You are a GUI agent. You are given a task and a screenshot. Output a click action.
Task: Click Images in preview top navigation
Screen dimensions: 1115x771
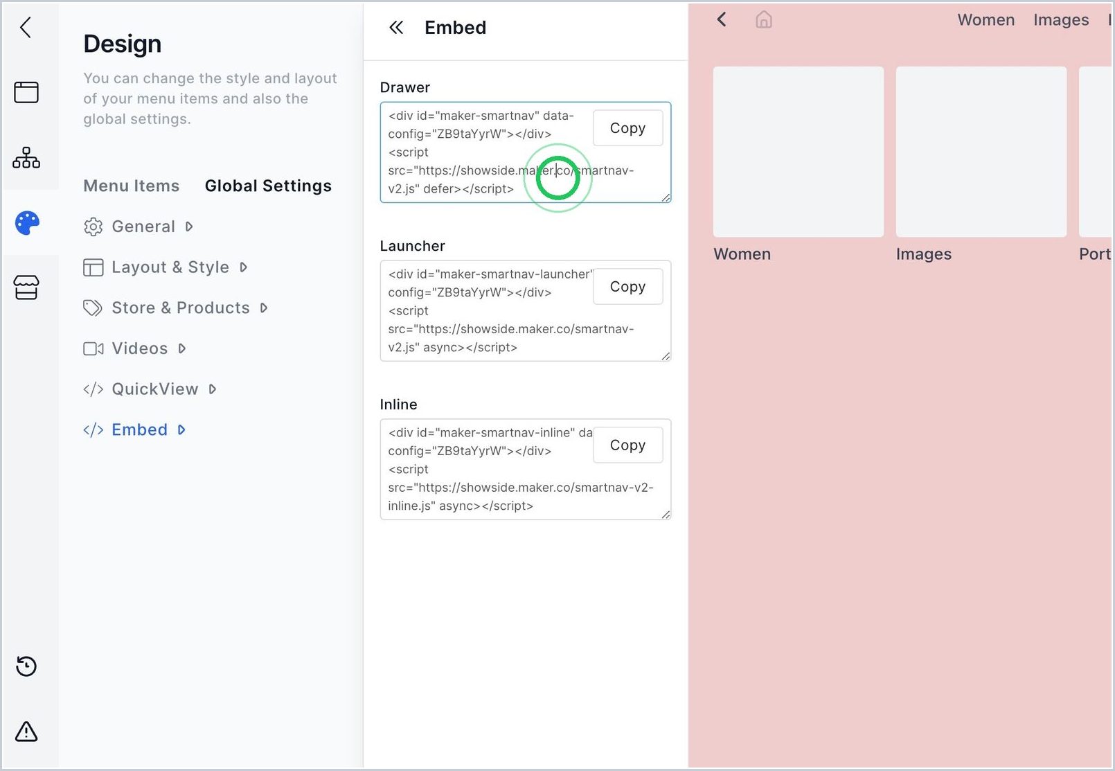click(x=1061, y=20)
